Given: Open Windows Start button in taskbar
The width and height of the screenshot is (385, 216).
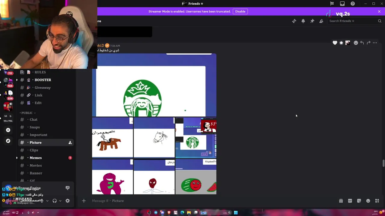Looking at the screenshot, I should [236, 213].
